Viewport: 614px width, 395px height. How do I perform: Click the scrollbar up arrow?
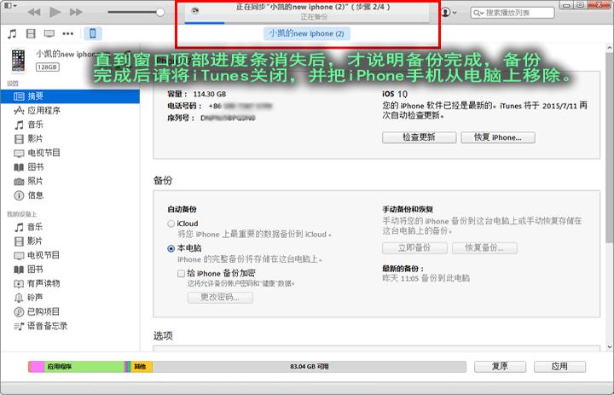(609, 48)
